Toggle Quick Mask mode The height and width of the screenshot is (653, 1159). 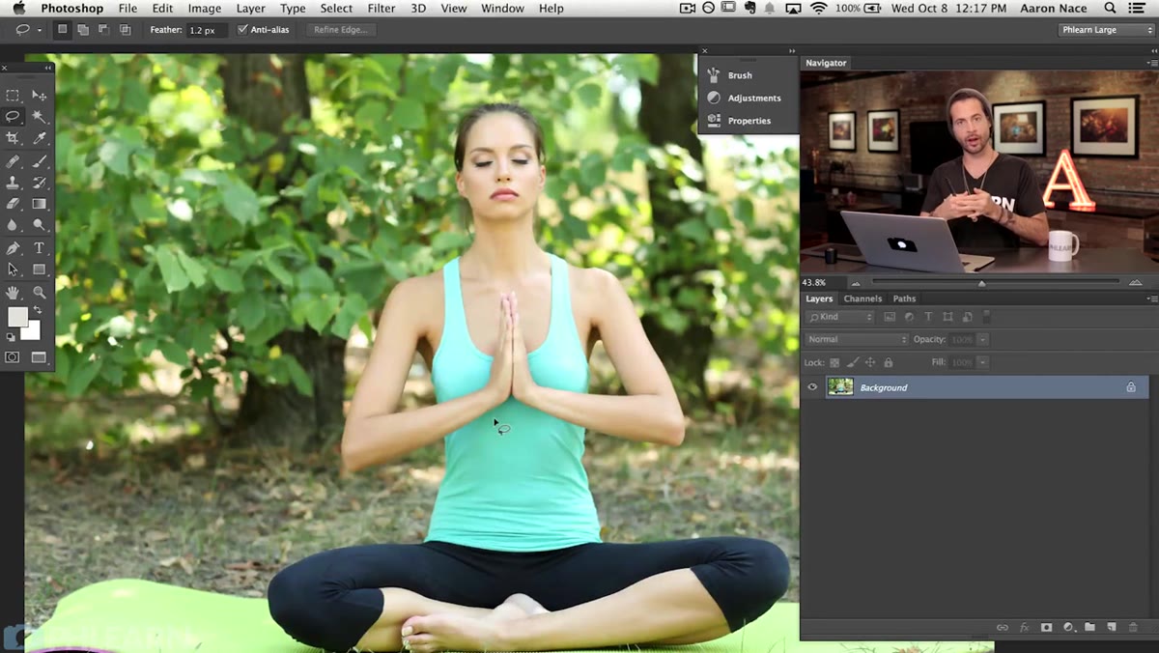click(x=13, y=357)
